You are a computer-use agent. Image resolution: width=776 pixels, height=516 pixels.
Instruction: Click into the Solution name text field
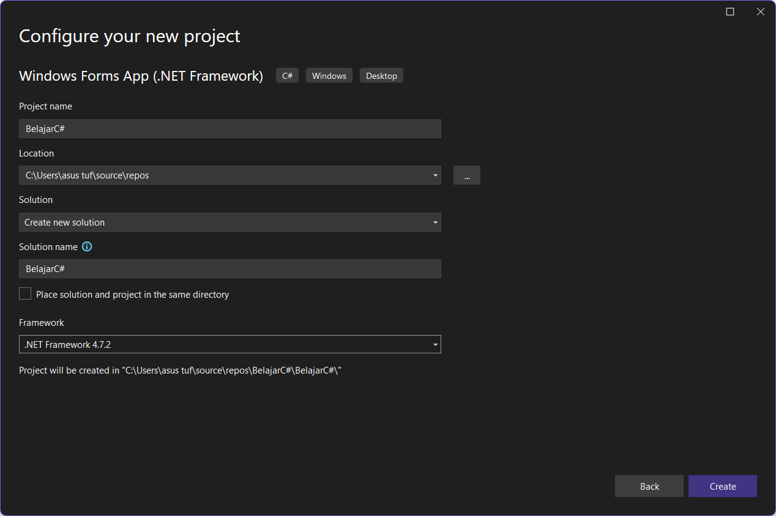[229, 269]
